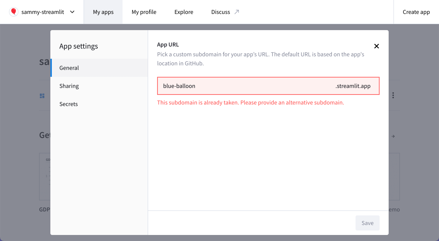Navigate to the Explore tab
The height and width of the screenshot is (241, 439).
183,12
